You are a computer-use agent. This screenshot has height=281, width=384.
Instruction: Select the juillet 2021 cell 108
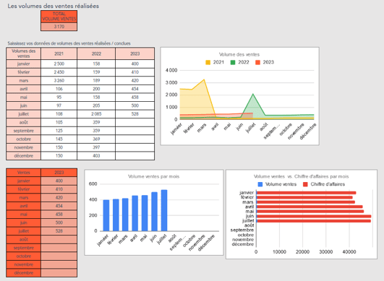(59, 113)
